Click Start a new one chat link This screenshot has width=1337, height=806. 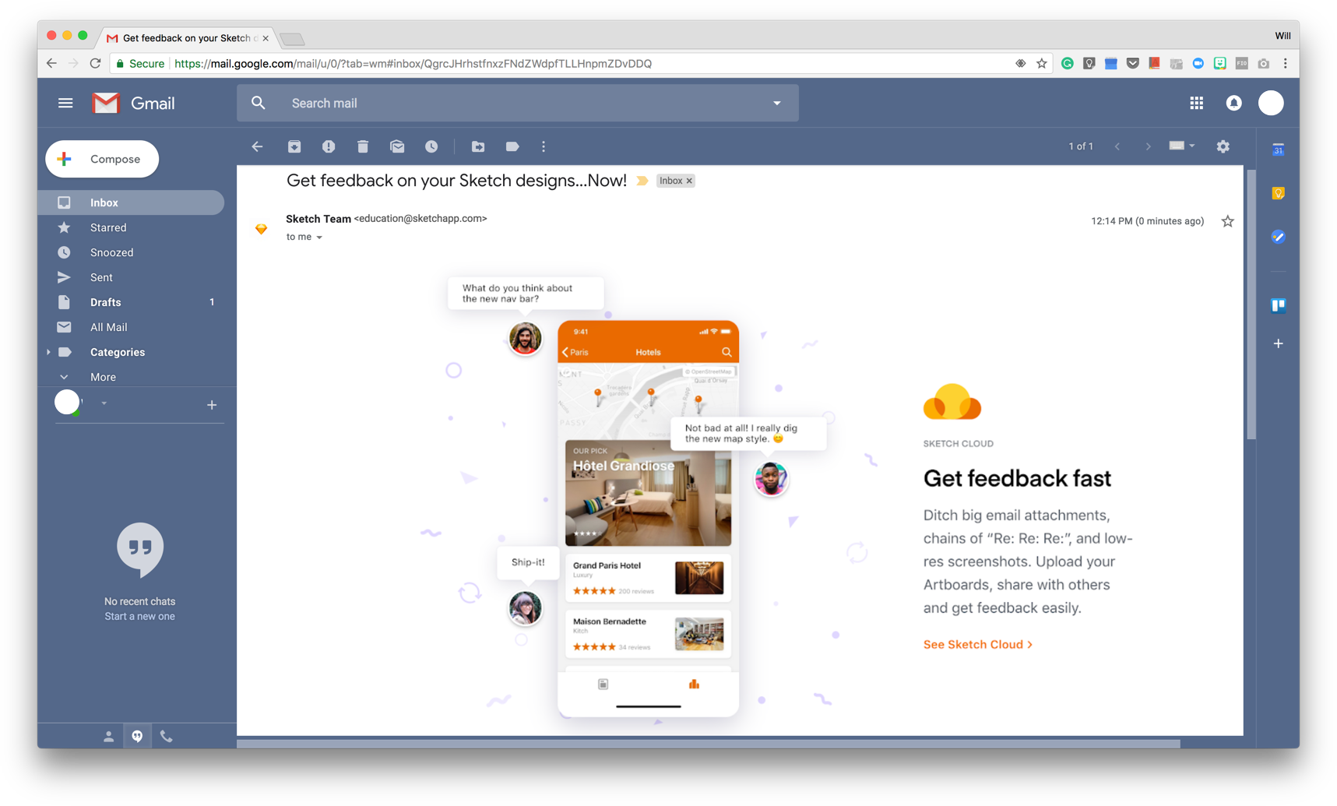tap(140, 617)
